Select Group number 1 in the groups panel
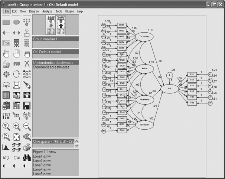The image size is (225, 179). [55, 39]
